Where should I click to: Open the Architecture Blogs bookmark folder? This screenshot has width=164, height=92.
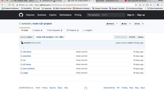tap(134, 8)
